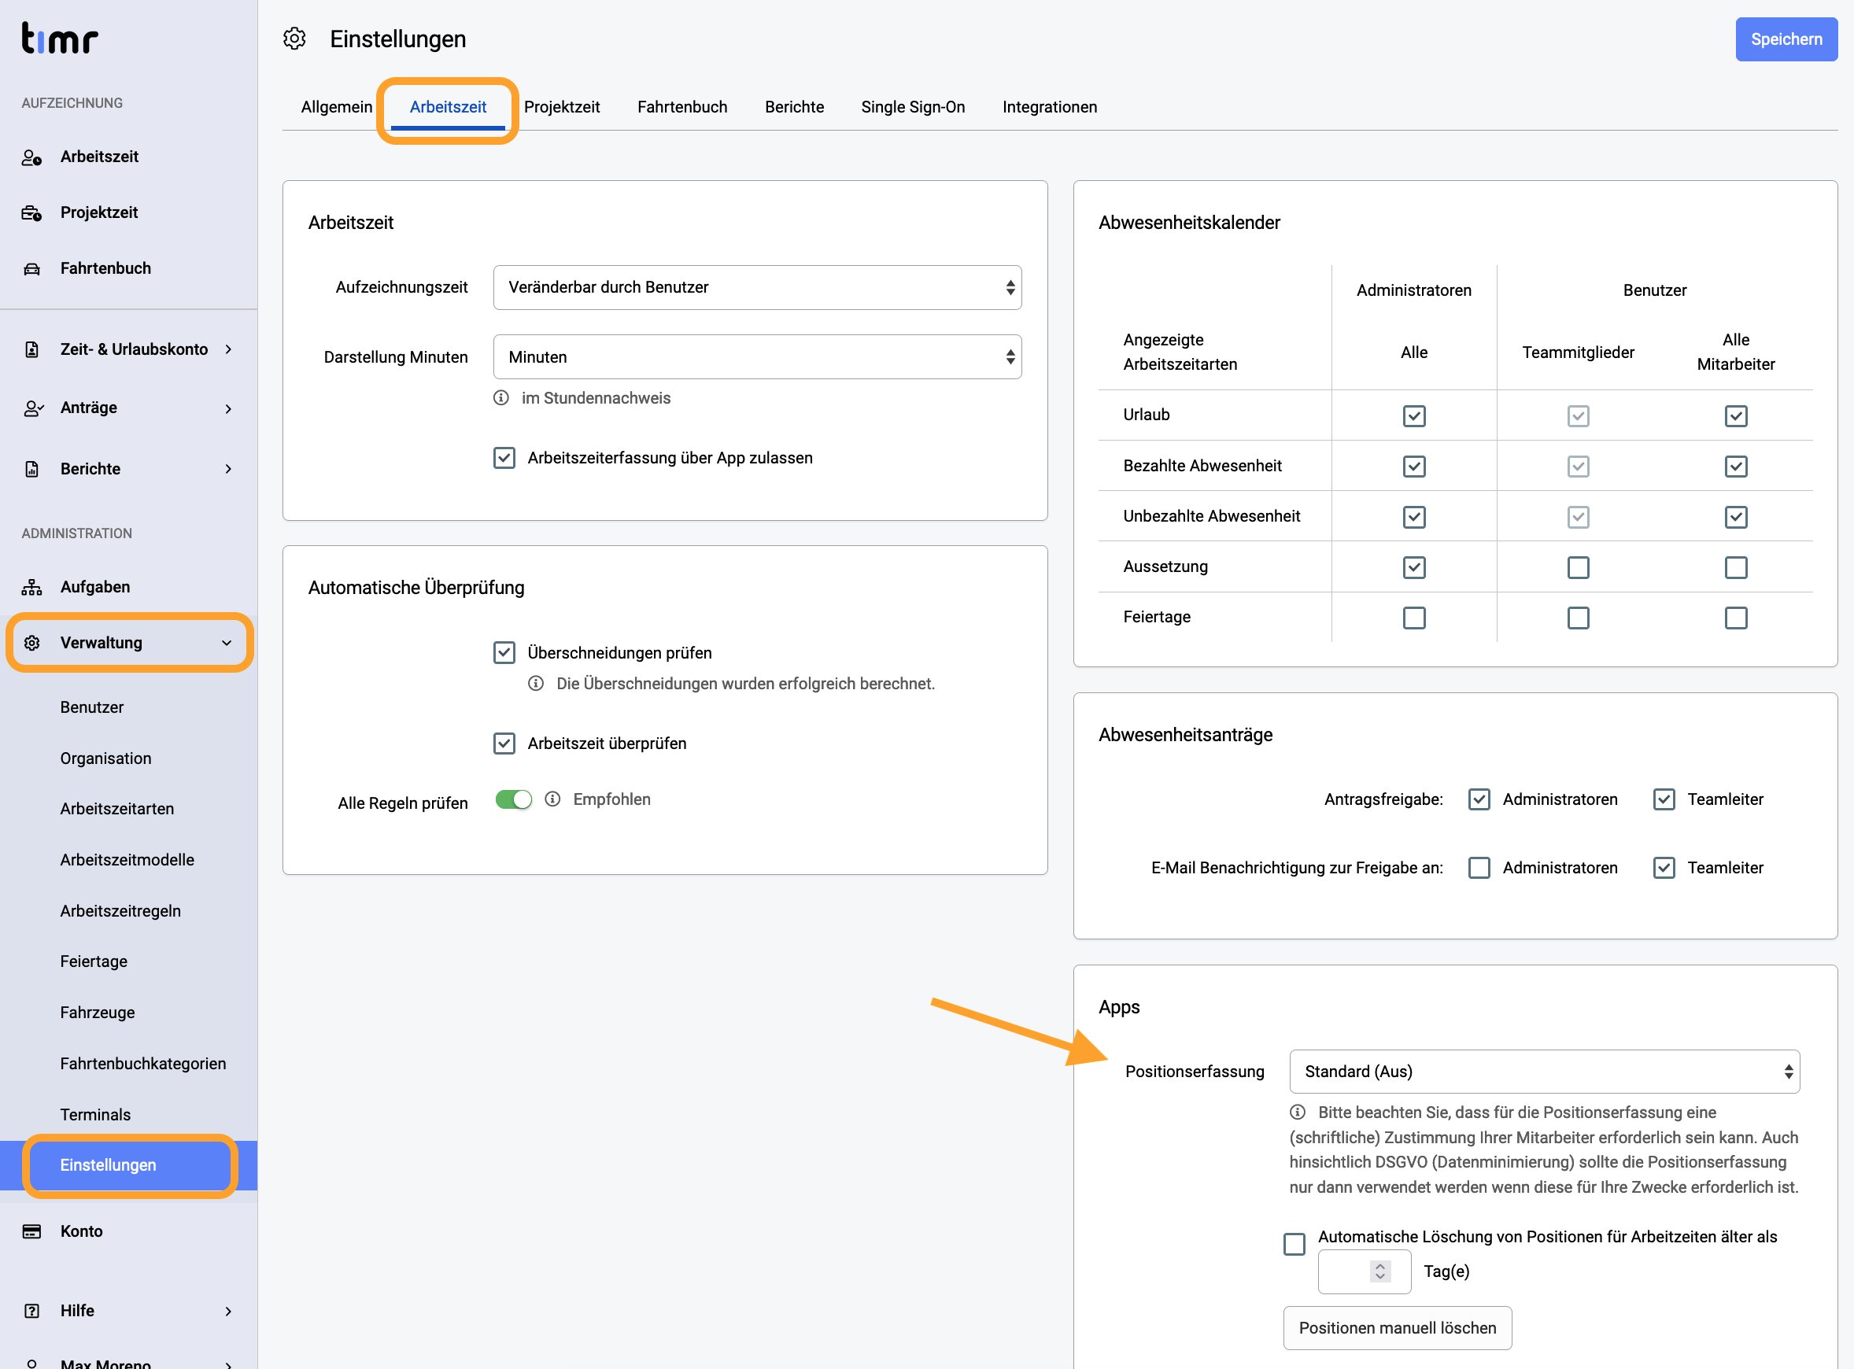Open the Single Sign-On tab

[x=913, y=107]
